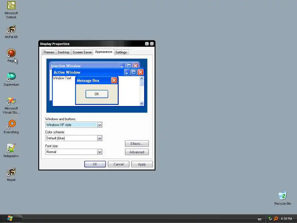Select the Microsoft Visual Studio desktop shortcut
297x223 pixels.
(x=11, y=105)
